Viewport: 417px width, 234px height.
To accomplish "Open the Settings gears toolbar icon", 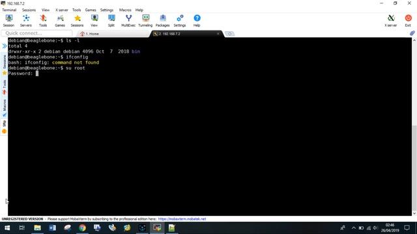I will tap(180, 21).
